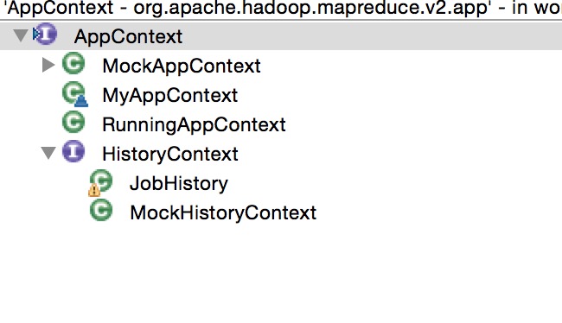Select the HistoryContext interface entry
The height and width of the screenshot is (323, 562).
[169, 154]
